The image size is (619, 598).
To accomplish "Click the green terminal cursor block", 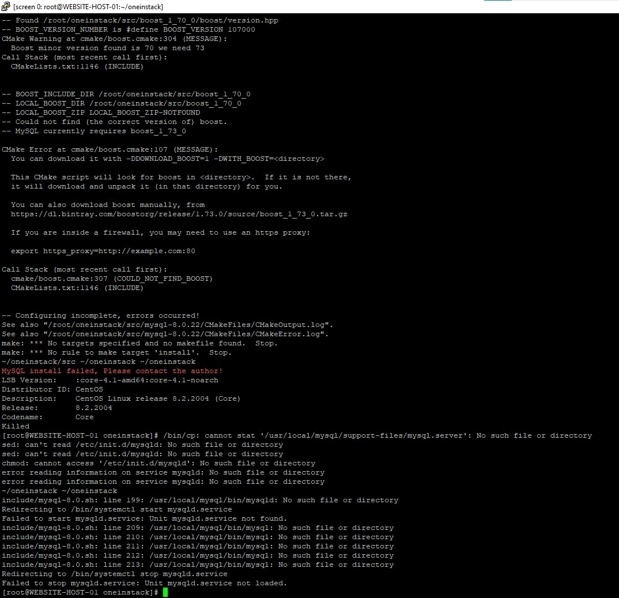I will 165,592.
